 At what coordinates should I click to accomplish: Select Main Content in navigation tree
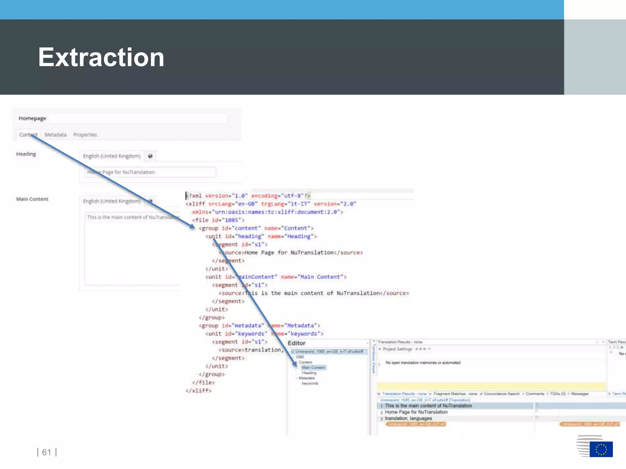313,368
